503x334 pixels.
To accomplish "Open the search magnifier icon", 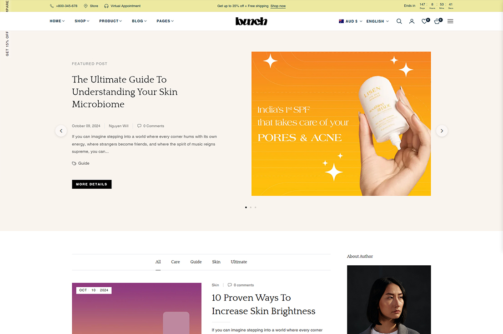I will [399, 21].
